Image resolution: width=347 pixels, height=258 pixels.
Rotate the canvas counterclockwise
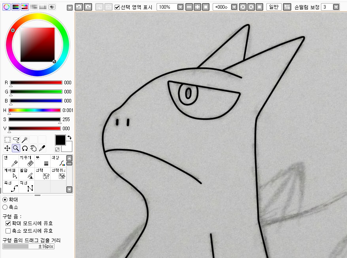[243, 7]
